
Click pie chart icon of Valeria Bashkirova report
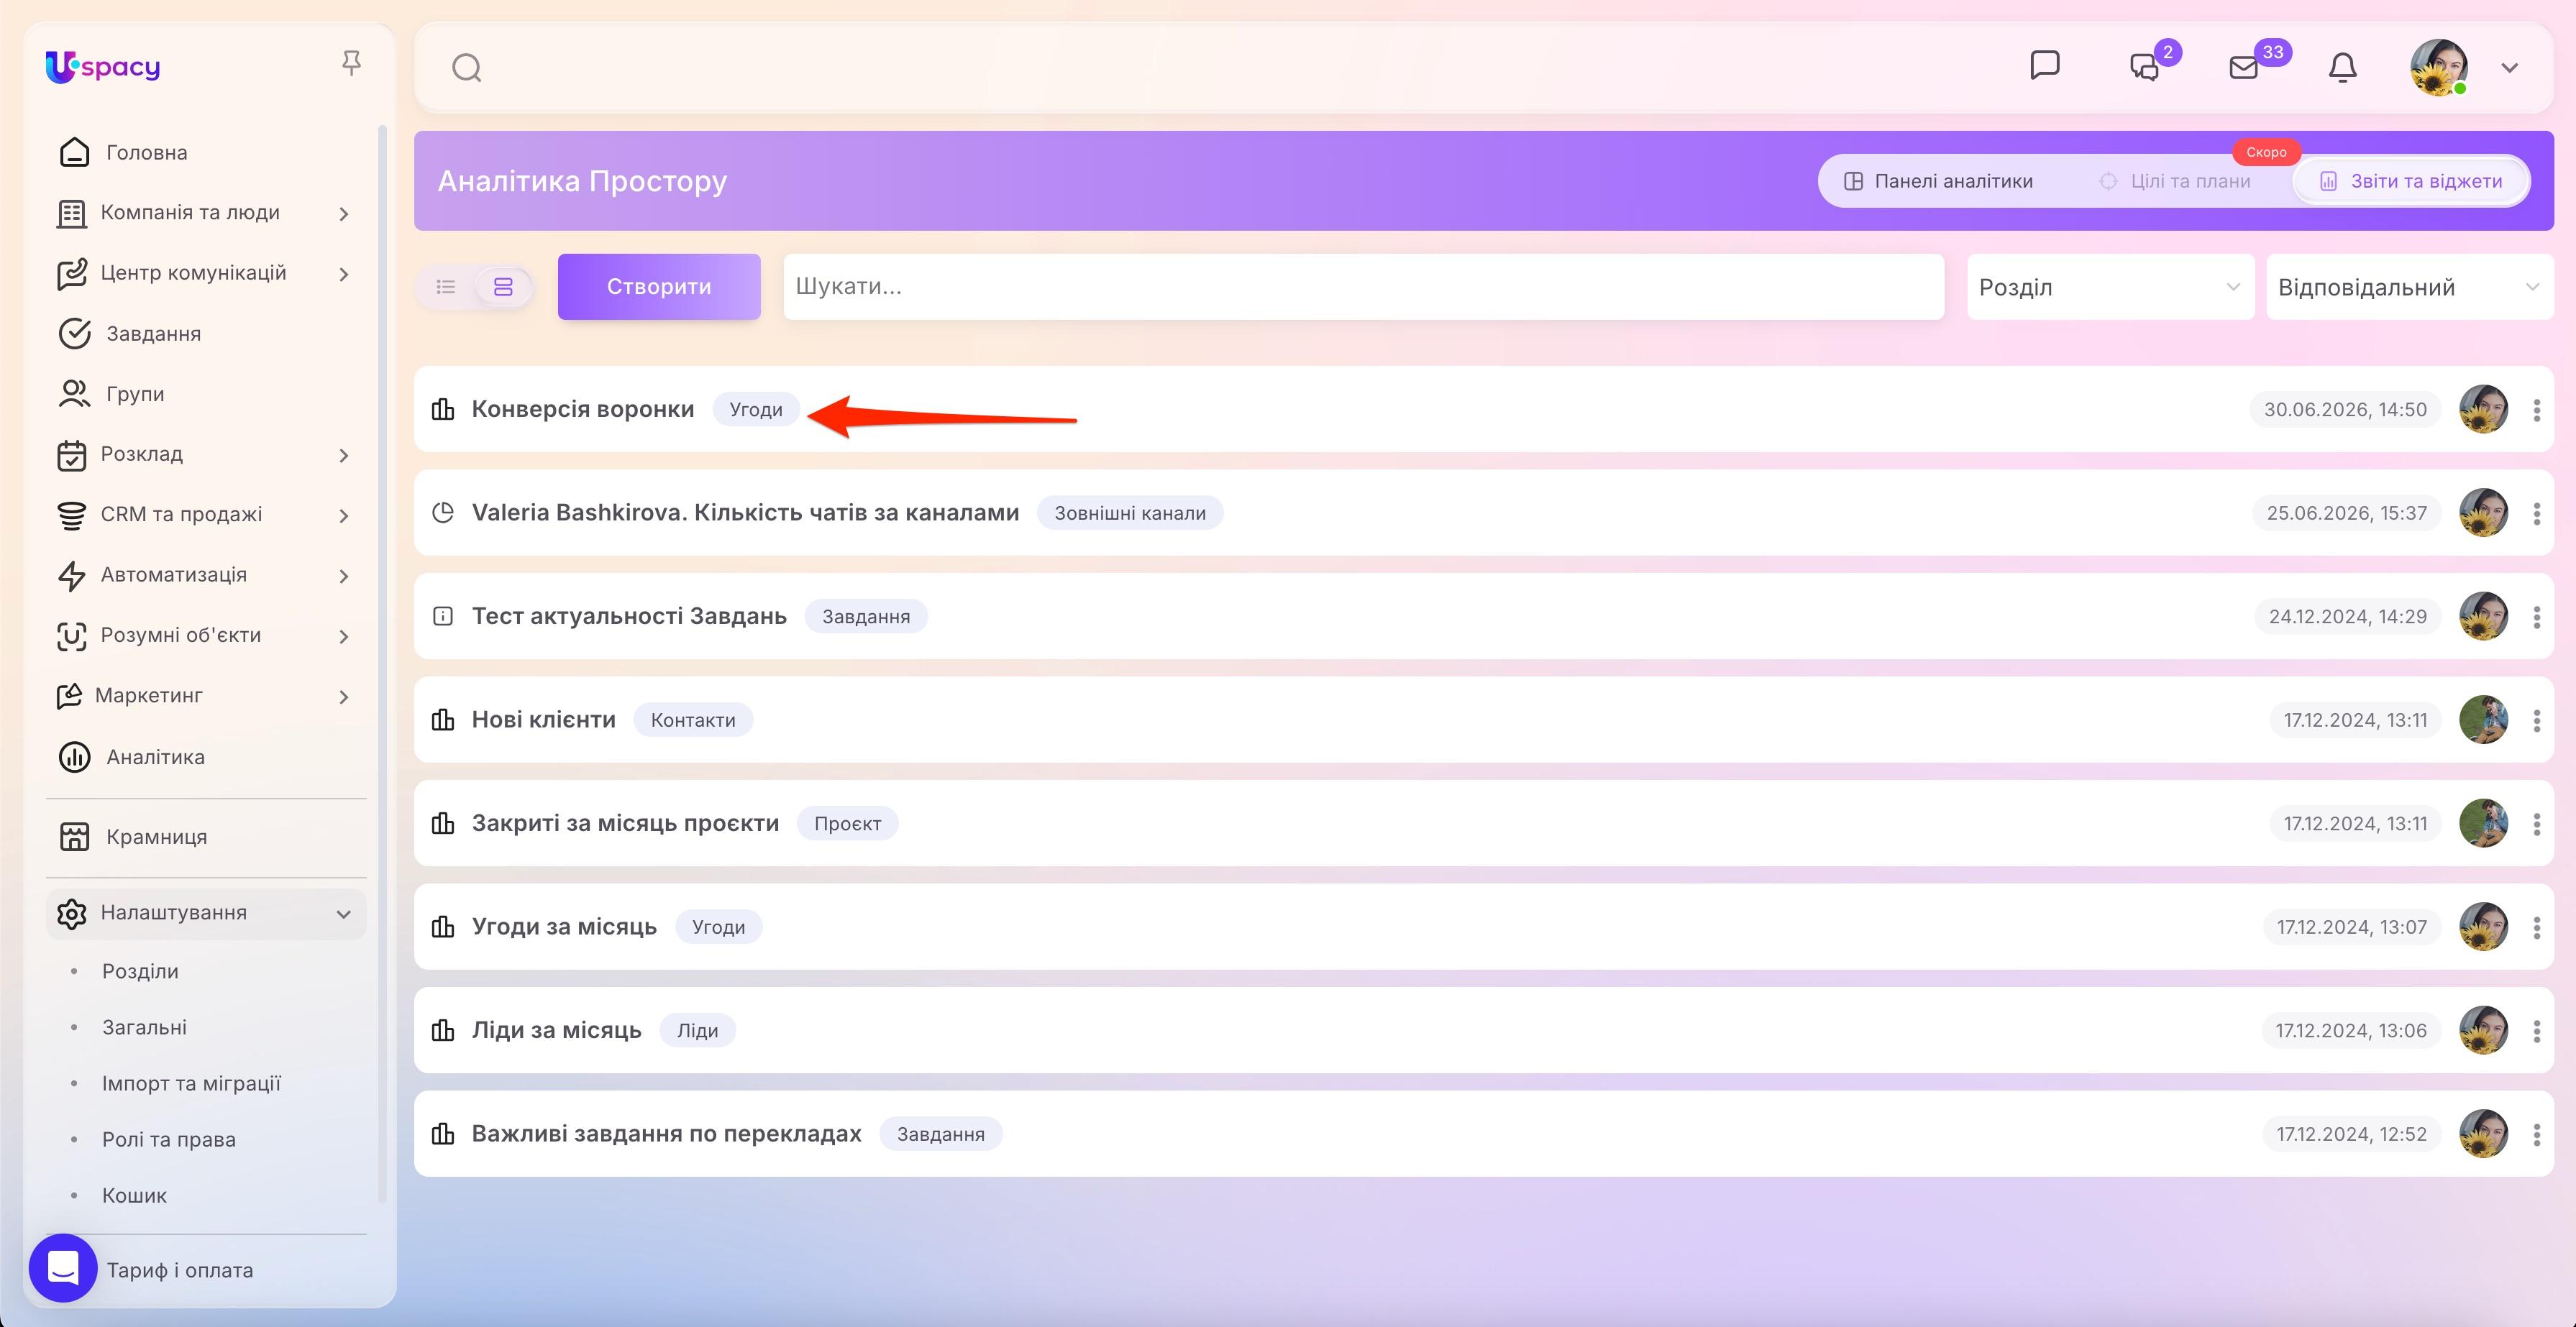[x=442, y=513]
